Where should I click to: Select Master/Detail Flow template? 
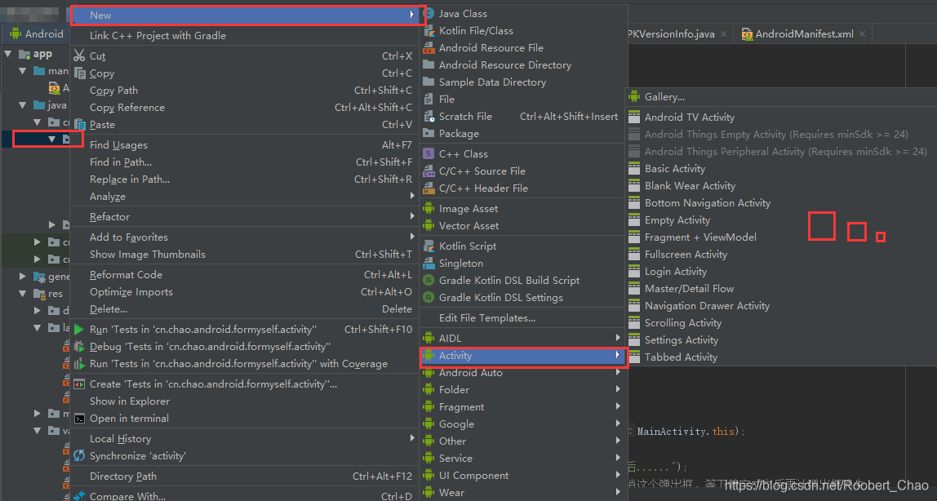point(689,289)
